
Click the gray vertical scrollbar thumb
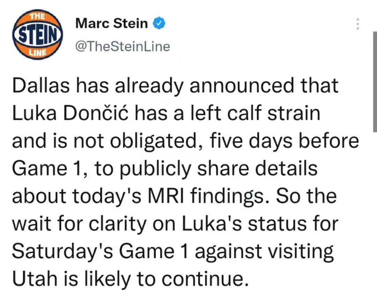[x=375, y=81]
